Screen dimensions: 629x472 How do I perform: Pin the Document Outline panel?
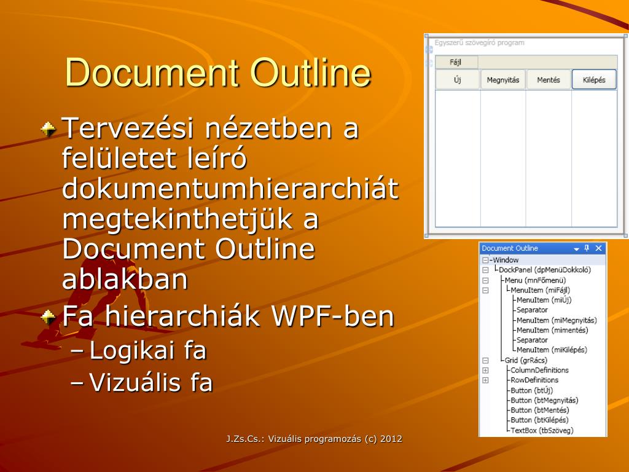pos(587,248)
